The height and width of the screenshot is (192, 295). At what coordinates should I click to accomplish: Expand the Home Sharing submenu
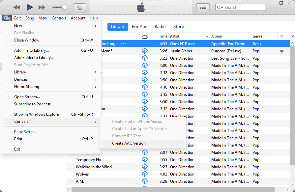[x=51, y=87]
